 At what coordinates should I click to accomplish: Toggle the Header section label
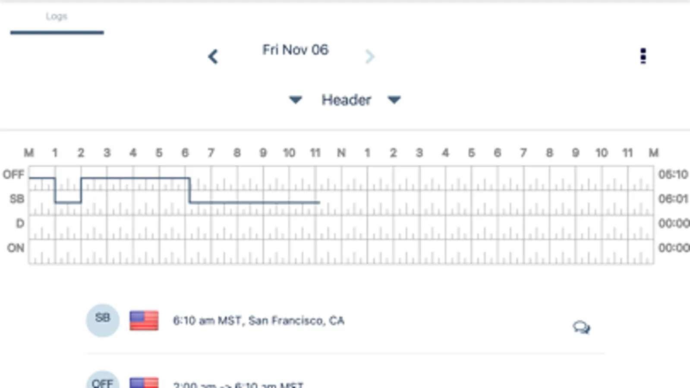click(x=346, y=100)
